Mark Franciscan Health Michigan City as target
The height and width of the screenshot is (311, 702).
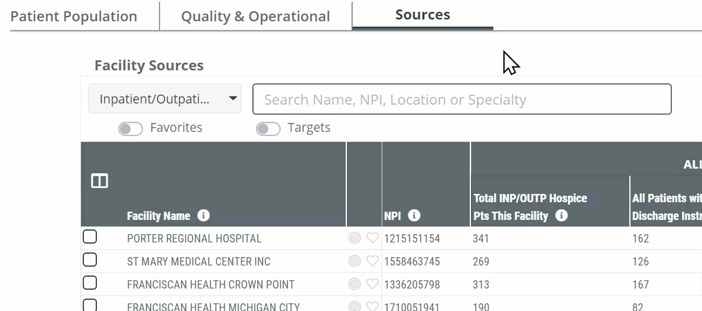click(354, 306)
